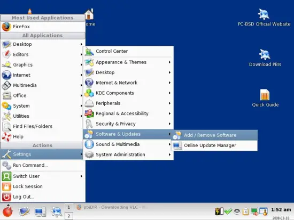The image size is (294, 220).
Task: Click the pbiDIR Downloading VLC taskbar window
Action: pyautogui.click(x=112, y=207)
